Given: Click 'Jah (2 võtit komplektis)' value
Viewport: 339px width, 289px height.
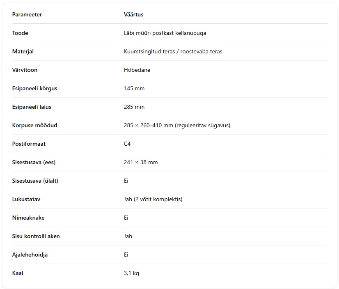Looking at the screenshot, I should (x=153, y=199).
